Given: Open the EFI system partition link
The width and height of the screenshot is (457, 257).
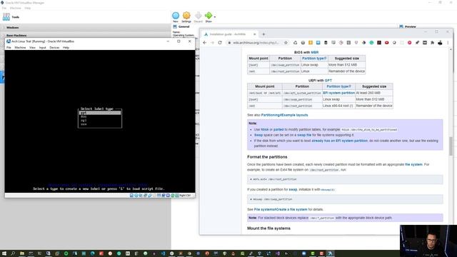Looking at the screenshot, I should (339, 93).
